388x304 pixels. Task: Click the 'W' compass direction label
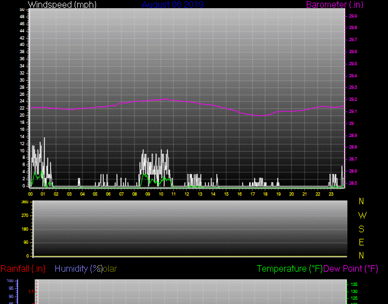(362, 216)
